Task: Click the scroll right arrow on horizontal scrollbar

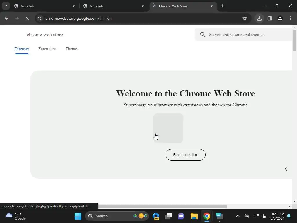Action: tap(290, 206)
